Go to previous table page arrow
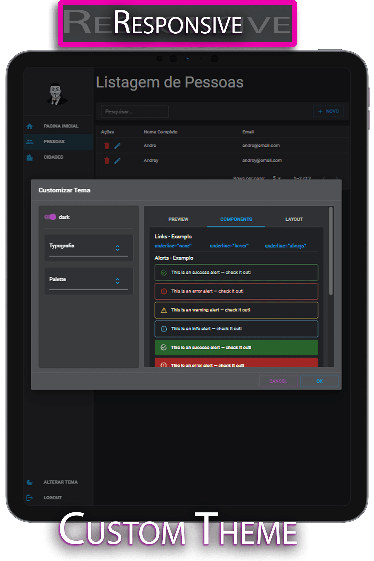This screenshot has height=561, width=374. pos(324,178)
